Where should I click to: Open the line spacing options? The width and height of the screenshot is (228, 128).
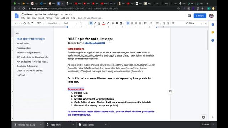(x=145, y=23)
